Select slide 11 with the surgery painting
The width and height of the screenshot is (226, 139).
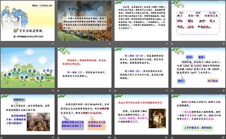pyautogui.click(x=141, y=114)
